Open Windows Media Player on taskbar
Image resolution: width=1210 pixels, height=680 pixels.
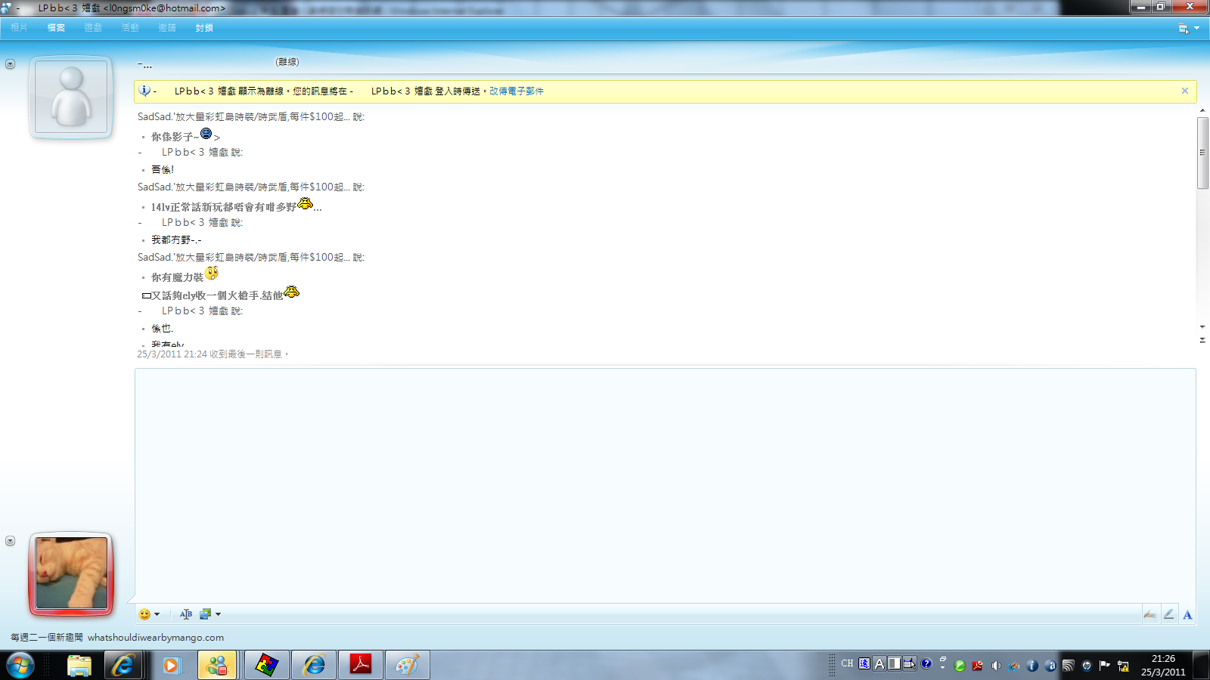point(172,666)
